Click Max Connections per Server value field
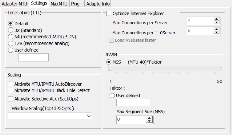Viewport: 232px width, 135px height. click(200, 21)
